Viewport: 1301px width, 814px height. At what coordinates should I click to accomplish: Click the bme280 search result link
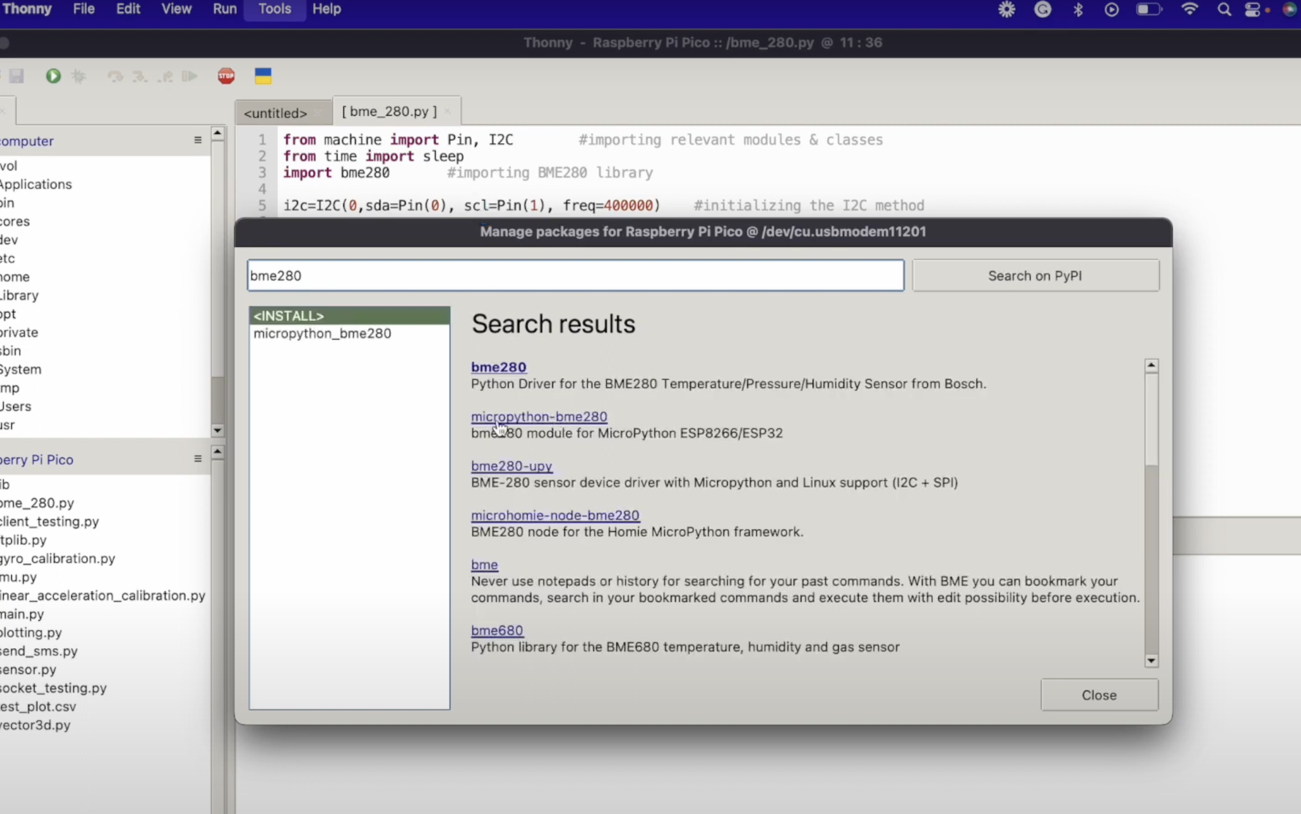coord(498,367)
